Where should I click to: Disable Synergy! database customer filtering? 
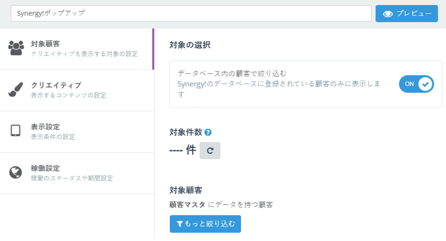416,84
